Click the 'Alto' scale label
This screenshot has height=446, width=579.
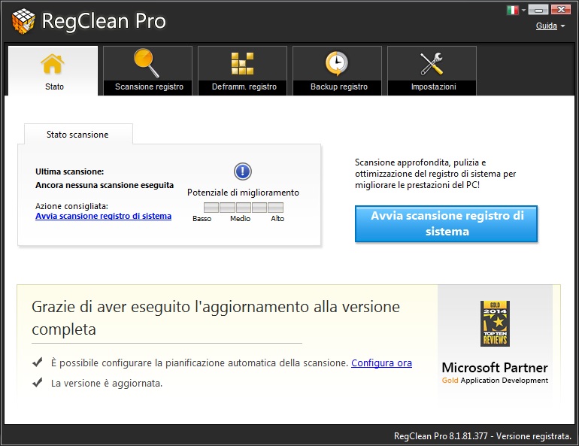[277, 219]
